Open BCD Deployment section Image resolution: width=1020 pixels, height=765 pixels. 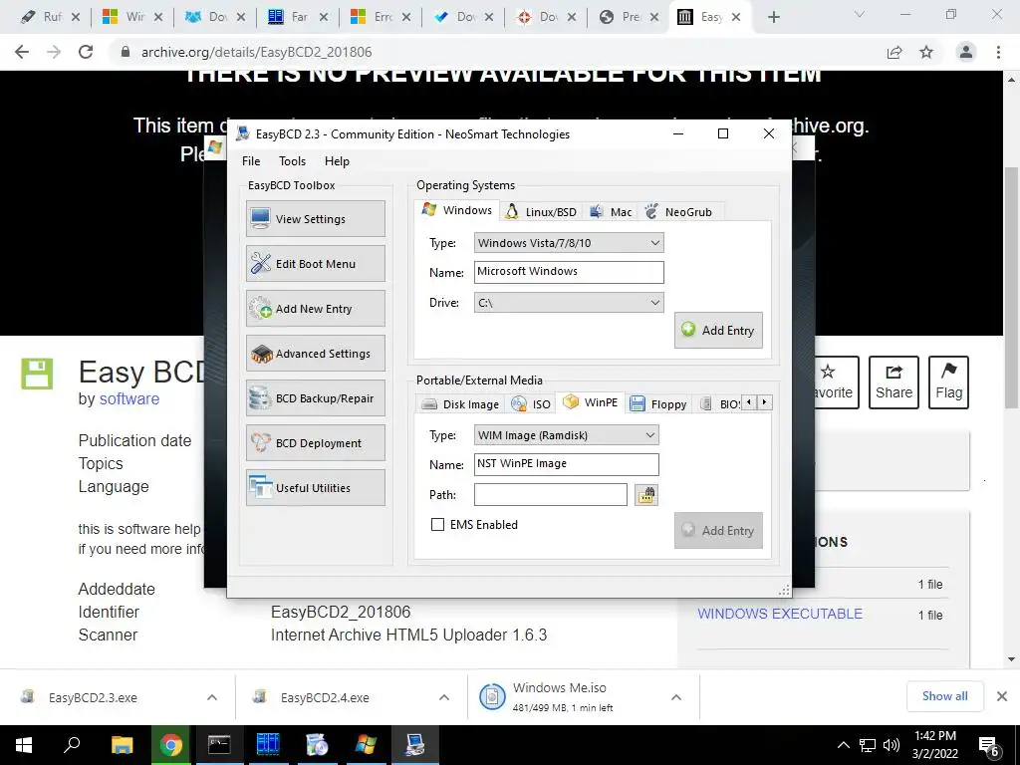(316, 443)
